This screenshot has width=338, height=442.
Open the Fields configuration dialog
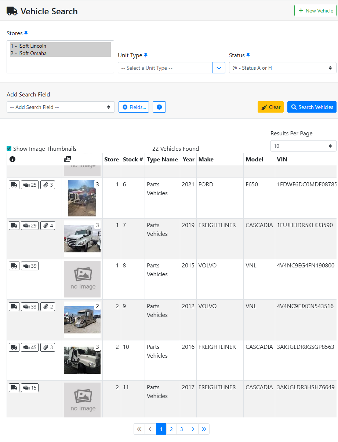[134, 107]
